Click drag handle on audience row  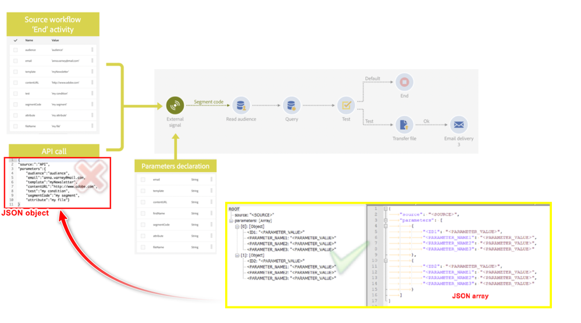pyautogui.click(x=92, y=50)
